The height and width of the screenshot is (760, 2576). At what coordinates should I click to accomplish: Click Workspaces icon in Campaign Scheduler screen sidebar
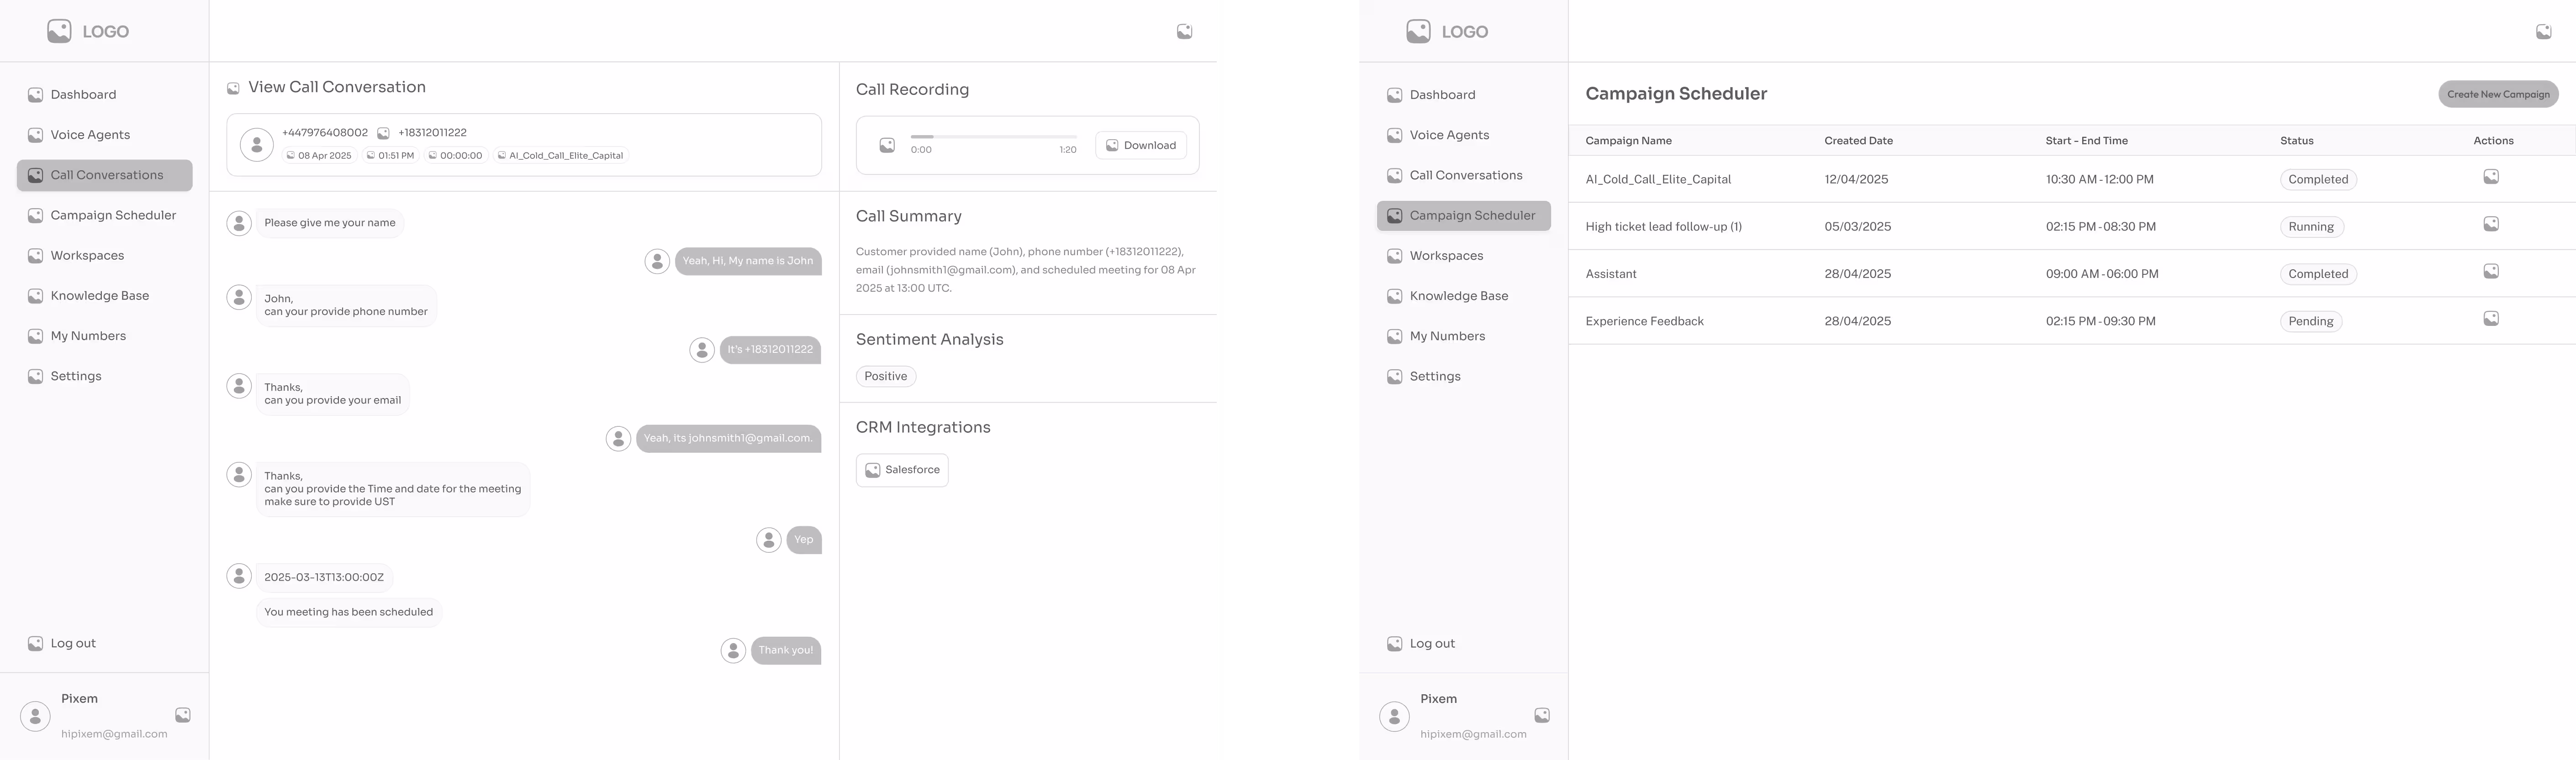tap(1394, 256)
